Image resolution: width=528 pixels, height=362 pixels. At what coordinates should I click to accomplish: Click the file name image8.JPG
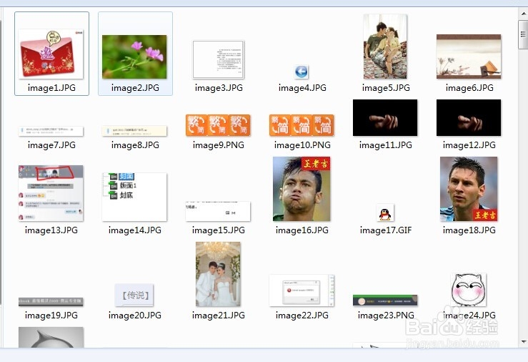pyautogui.click(x=135, y=145)
